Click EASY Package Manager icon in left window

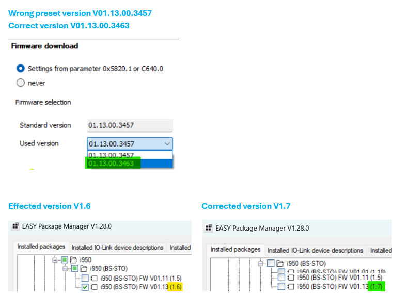[15, 226]
